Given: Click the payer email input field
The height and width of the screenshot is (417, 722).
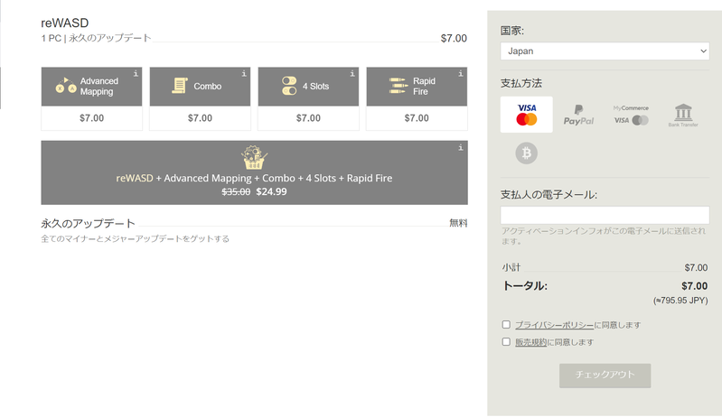Looking at the screenshot, I should point(605,215).
